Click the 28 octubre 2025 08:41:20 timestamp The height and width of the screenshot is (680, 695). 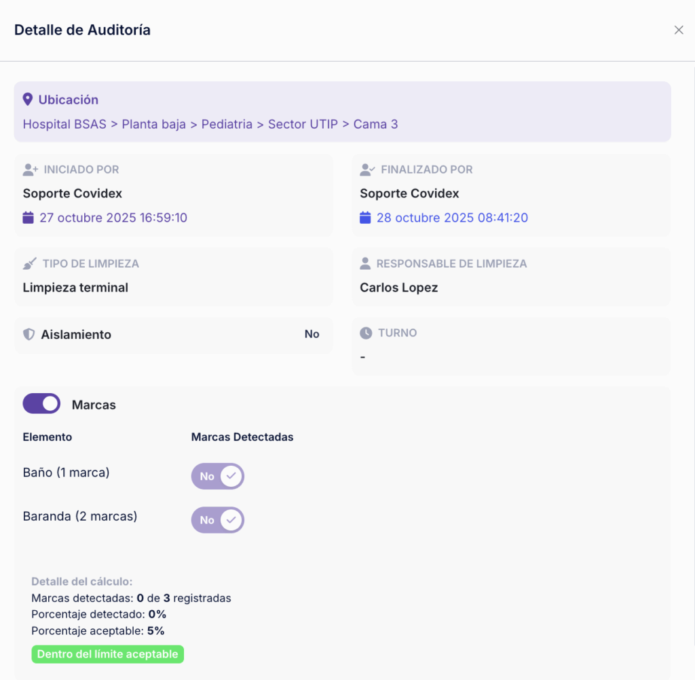pyautogui.click(x=452, y=218)
